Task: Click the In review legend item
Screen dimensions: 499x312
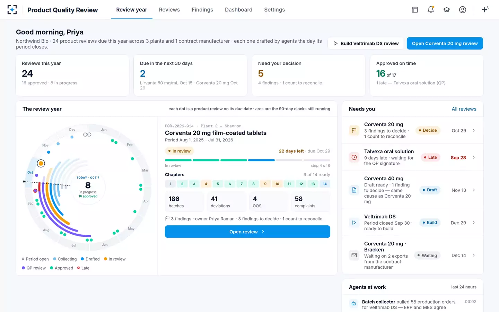Action: (x=115, y=259)
